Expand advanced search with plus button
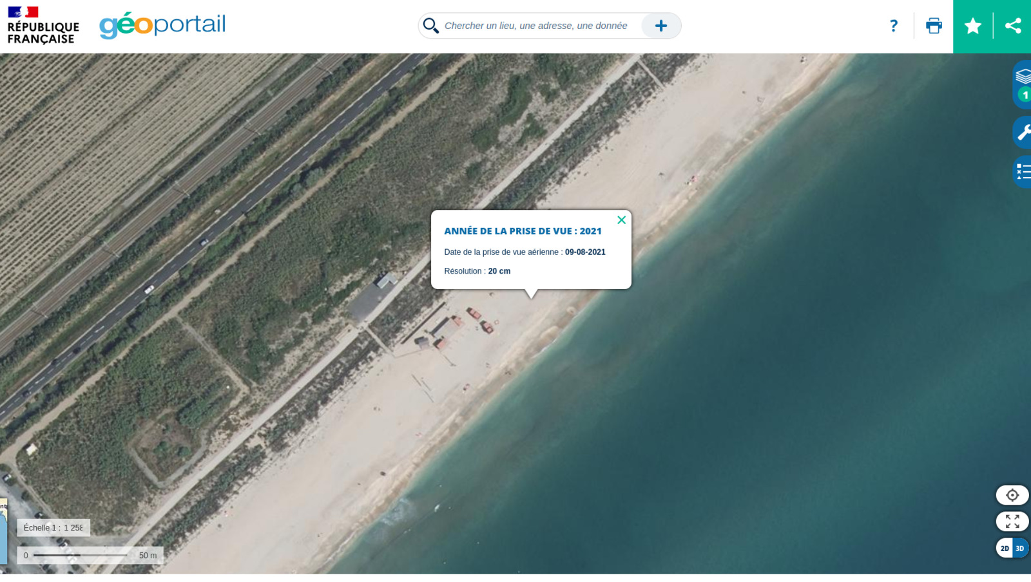The height and width of the screenshot is (582, 1031). coord(661,26)
